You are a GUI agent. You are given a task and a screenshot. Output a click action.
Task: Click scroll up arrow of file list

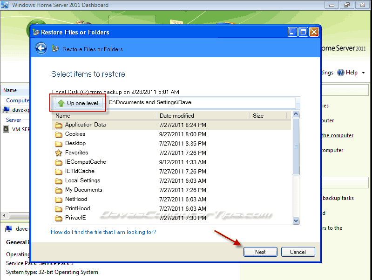(x=296, y=114)
